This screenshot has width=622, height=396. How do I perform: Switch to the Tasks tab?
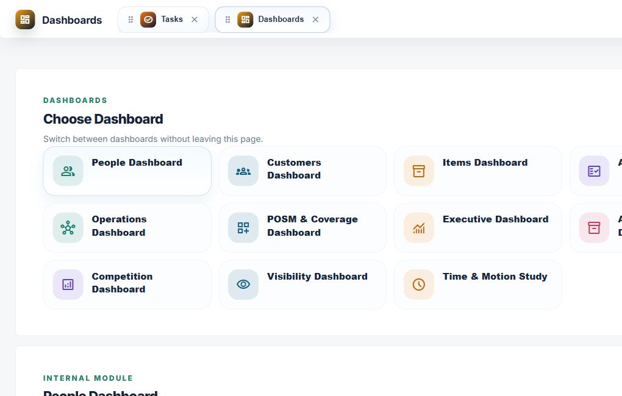(x=163, y=19)
